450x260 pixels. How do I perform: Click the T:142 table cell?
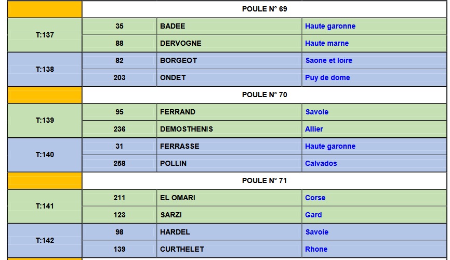(45, 240)
